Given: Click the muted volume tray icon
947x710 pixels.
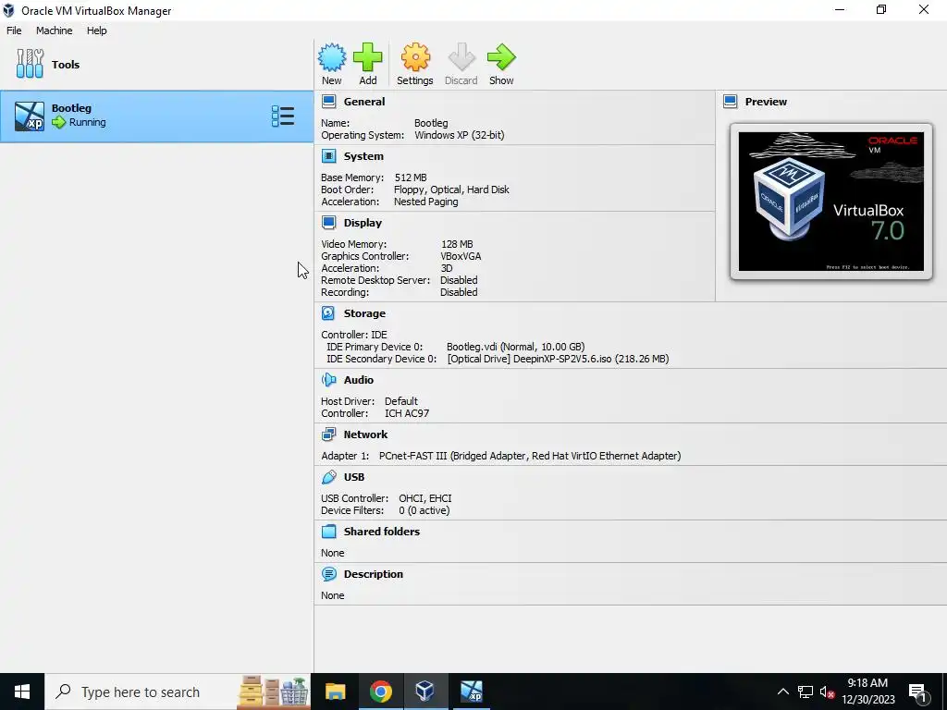Looking at the screenshot, I should 827,692.
